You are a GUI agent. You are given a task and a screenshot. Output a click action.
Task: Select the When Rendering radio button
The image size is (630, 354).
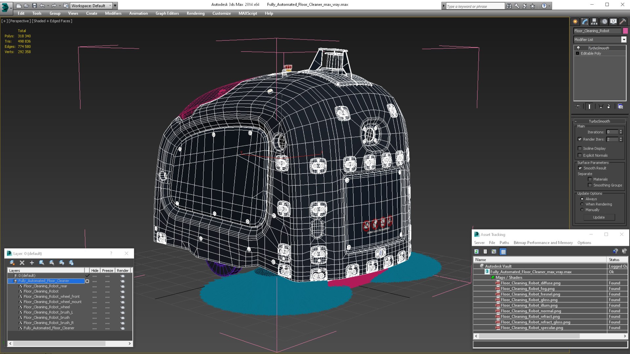pyautogui.click(x=582, y=204)
